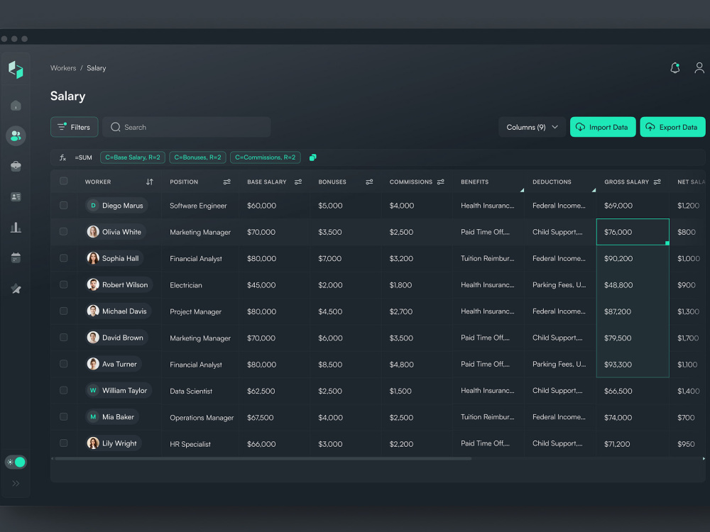710x532 pixels.
Task: Open Bonuses column settings icon
Action: (x=369, y=182)
